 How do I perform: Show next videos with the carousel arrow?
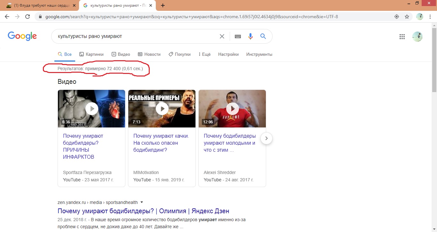coord(266,138)
